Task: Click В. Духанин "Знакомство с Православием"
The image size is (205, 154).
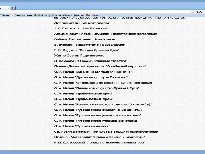Action: 91,45
